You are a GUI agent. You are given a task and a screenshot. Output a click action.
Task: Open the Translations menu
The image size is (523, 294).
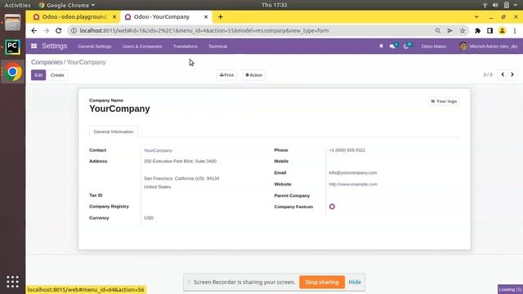pyautogui.click(x=186, y=47)
